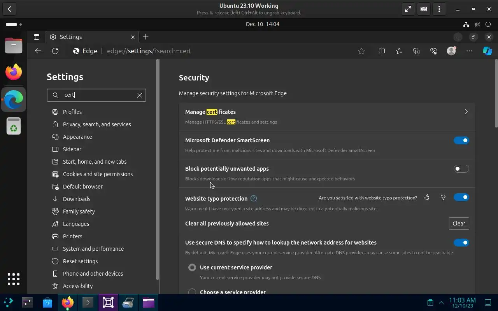498x311 pixels.
Task: Open the split screen icon
Action: [382, 51]
